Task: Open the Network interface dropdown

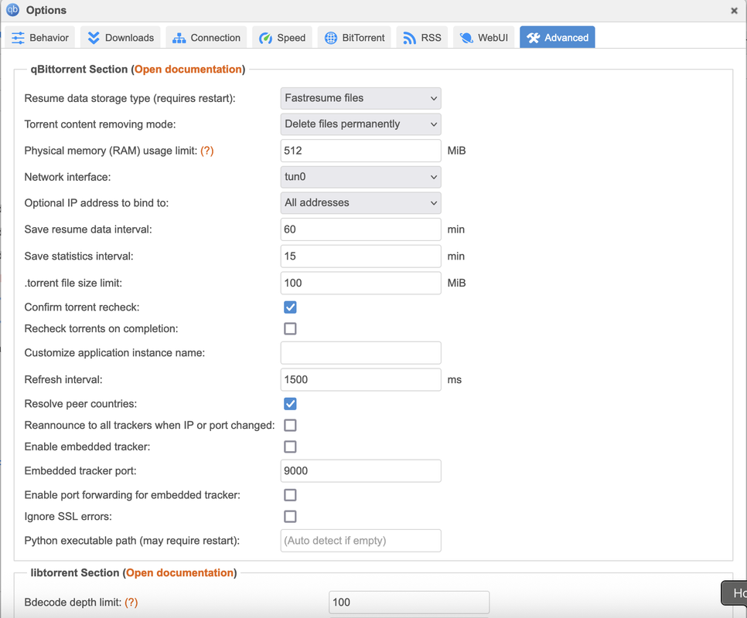Action: click(x=360, y=177)
